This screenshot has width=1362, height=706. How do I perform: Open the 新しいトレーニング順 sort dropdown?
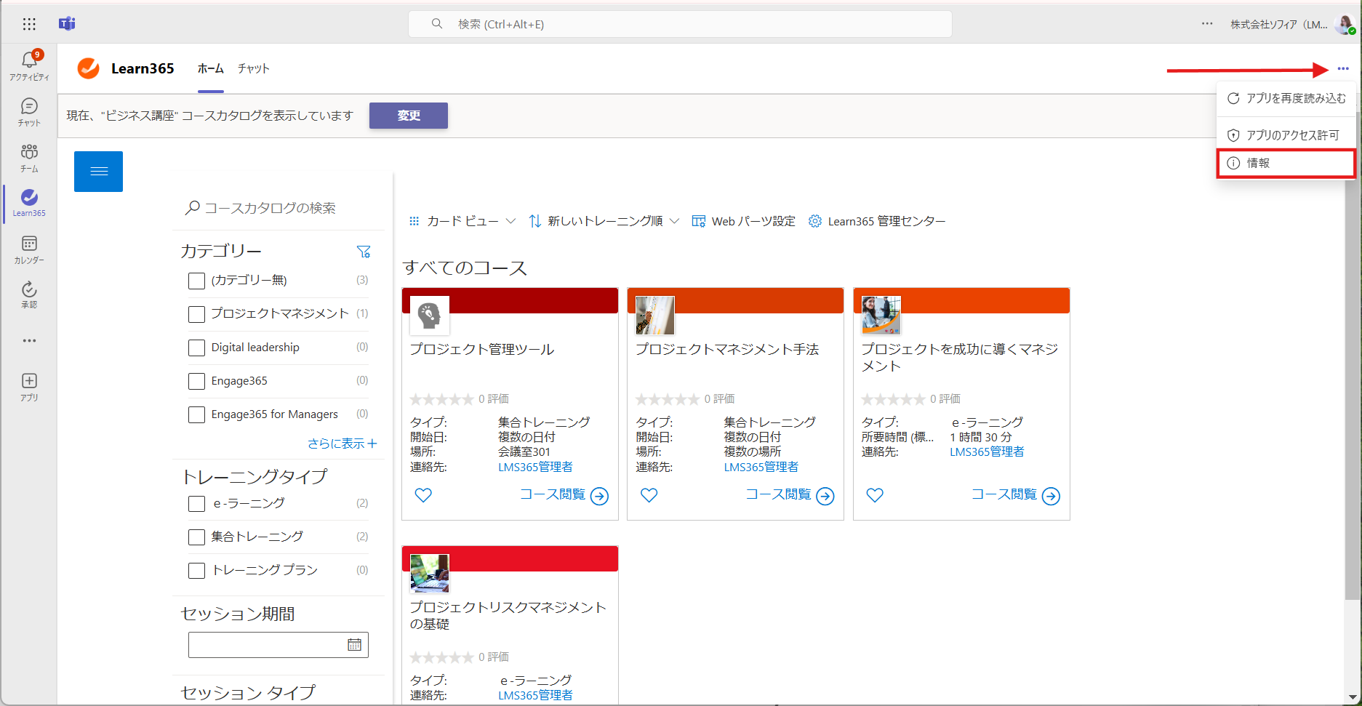604,221
